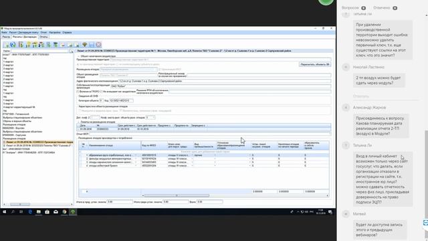Click the 'Категория объекта' input field
The image size is (428, 241).
(x=101, y=100)
